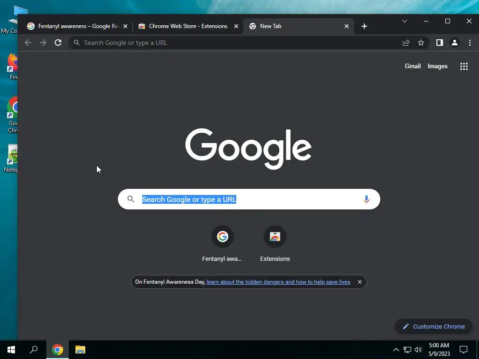This screenshot has height=359, width=479.
Task: Share this page icon in address bar
Action: tap(406, 43)
